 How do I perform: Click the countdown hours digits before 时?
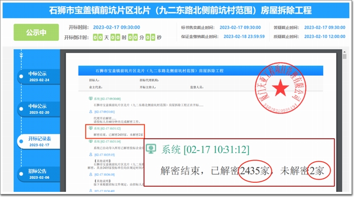[115, 37]
